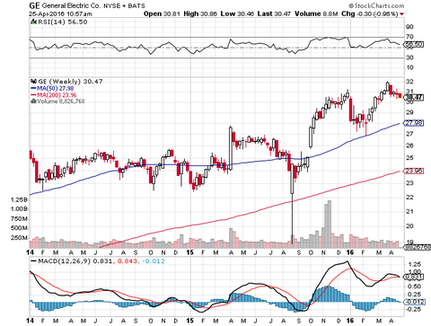This screenshot has width=431, height=326.
Task: Click the date 25-Apr-2016 10:57am
Action: (61, 13)
